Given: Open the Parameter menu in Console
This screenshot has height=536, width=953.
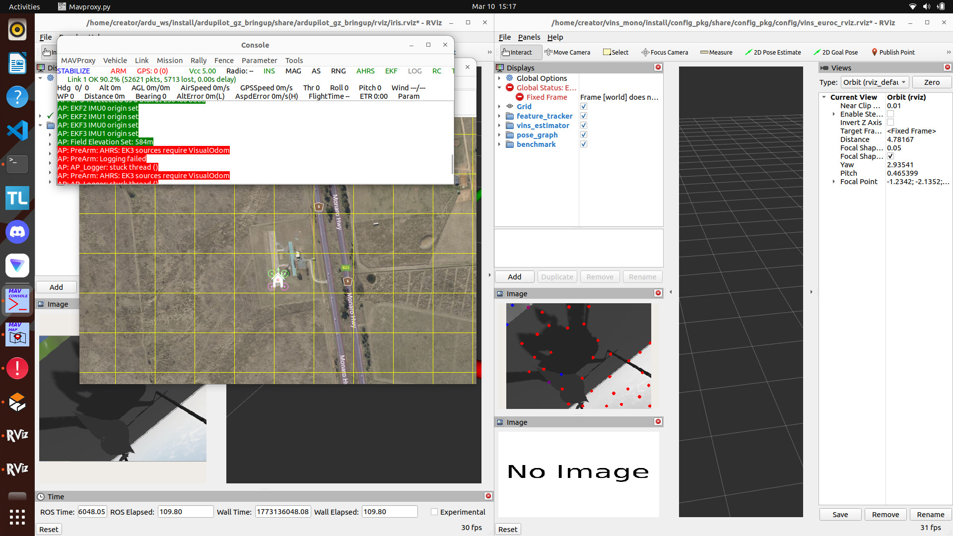Looking at the screenshot, I should point(259,60).
